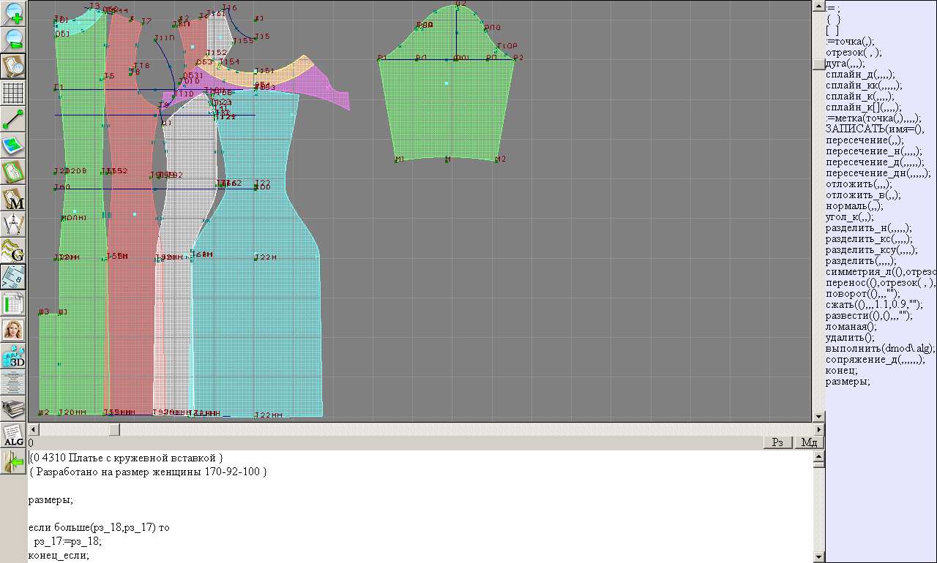
Task: Select 'сплайн_д(,,,,);' in command list
Action: point(859,74)
